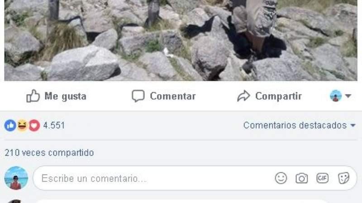Click the red heart reaction icon

tap(34, 126)
